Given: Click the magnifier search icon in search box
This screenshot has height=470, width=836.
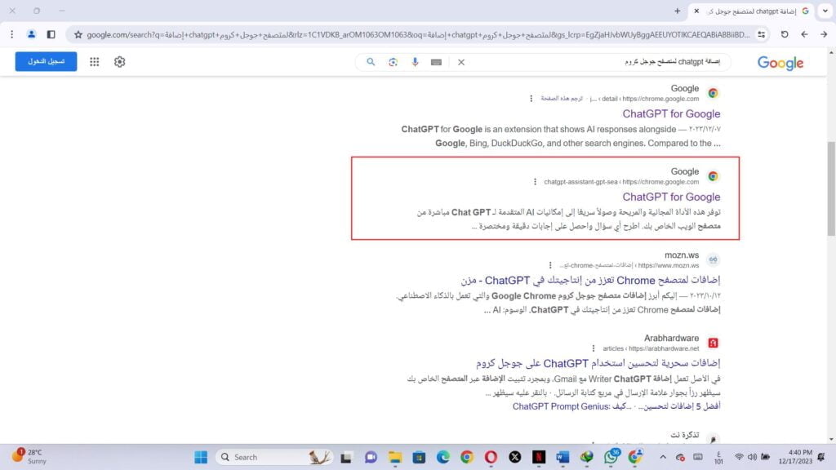Looking at the screenshot, I should (371, 62).
